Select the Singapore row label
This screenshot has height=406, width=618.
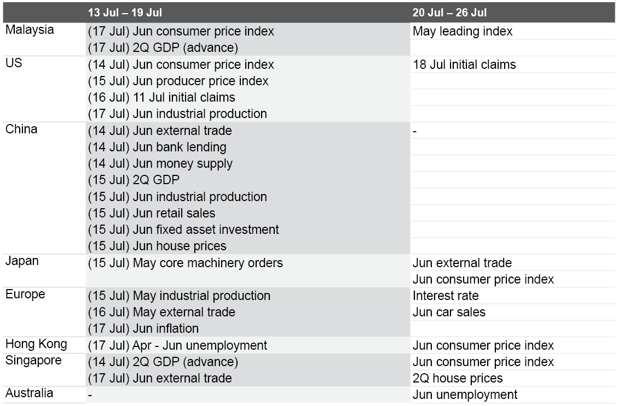click(x=33, y=361)
